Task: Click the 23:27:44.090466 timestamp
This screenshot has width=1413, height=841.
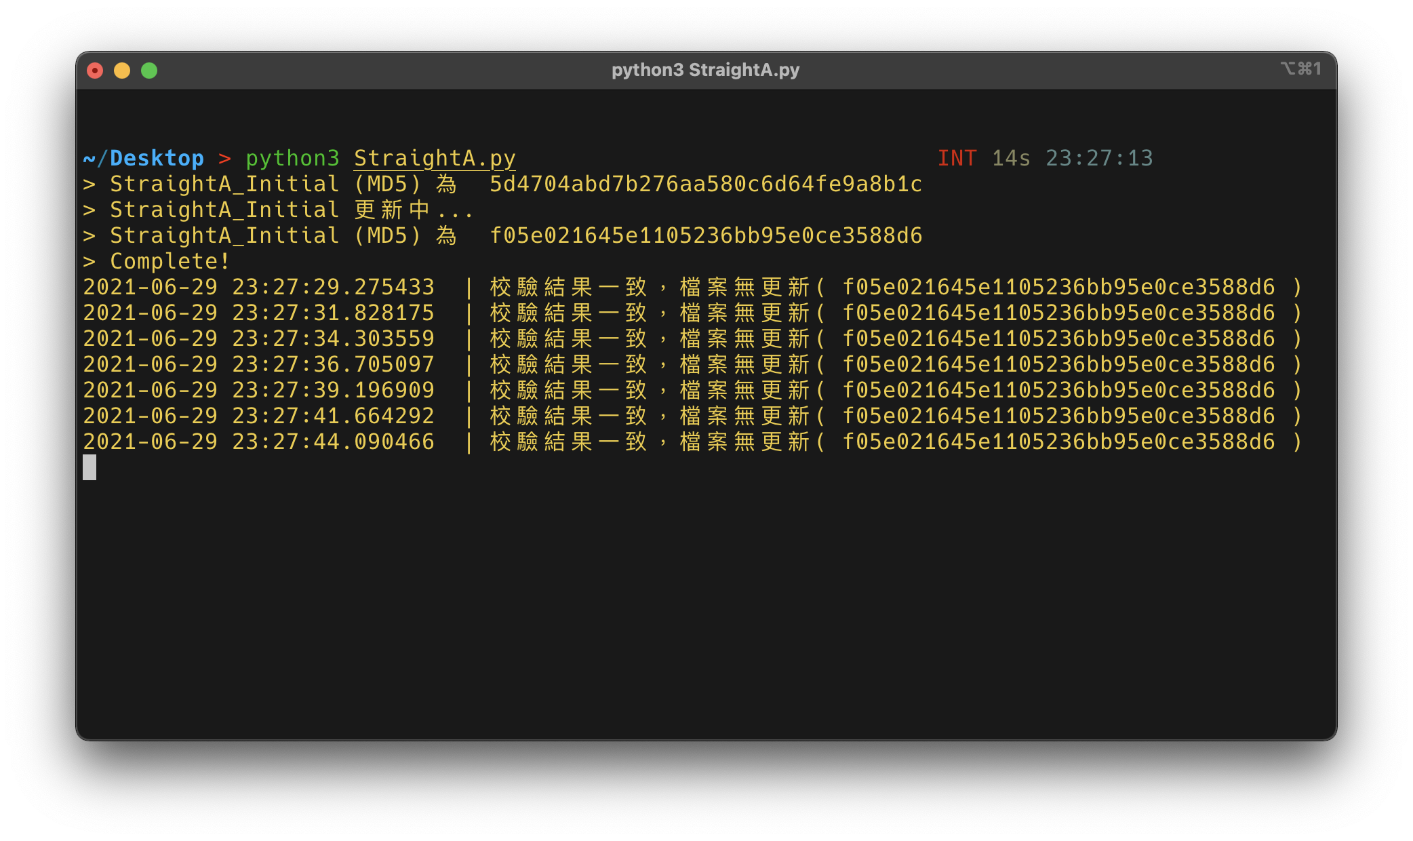Action: (x=333, y=442)
